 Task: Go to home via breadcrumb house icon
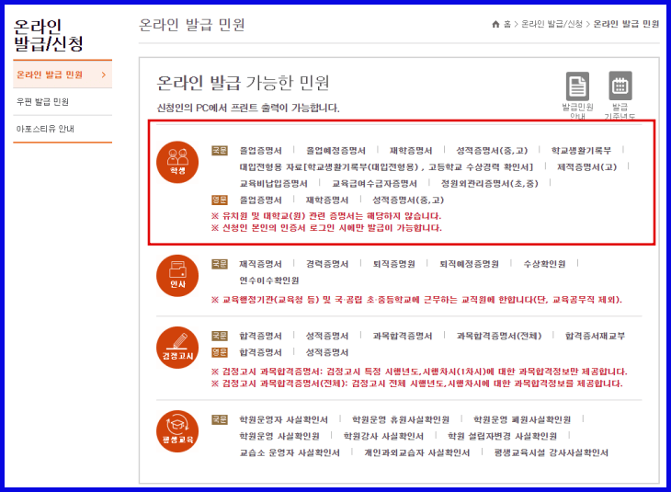tap(495, 24)
